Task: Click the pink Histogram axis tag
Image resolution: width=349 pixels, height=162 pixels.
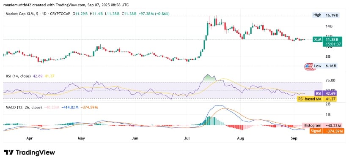Action: pos(322,126)
